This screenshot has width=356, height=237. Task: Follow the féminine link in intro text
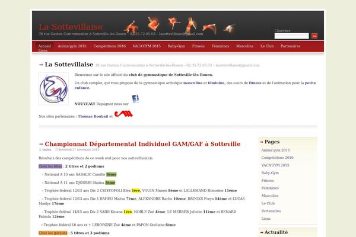click(216, 83)
